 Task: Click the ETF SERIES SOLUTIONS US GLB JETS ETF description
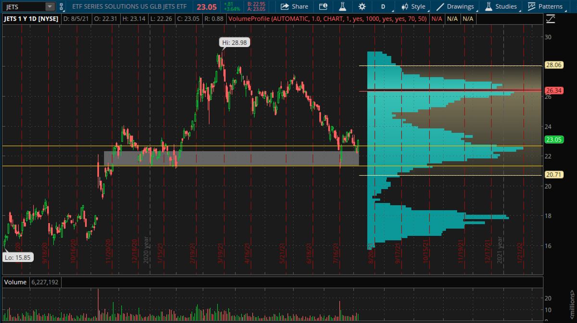[x=130, y=7]
